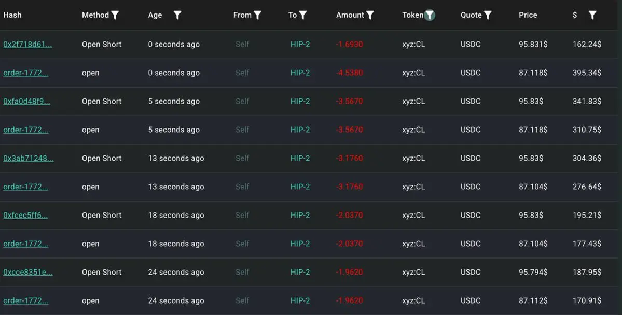Viewport: 622px width, 315px height.
Task: Click Self in the 0xfa0d48f9 row
Action: pyautogui.click(x=242, y=102)
